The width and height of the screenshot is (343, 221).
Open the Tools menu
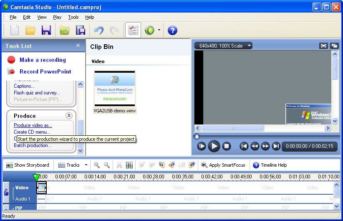tap(73, 17)
